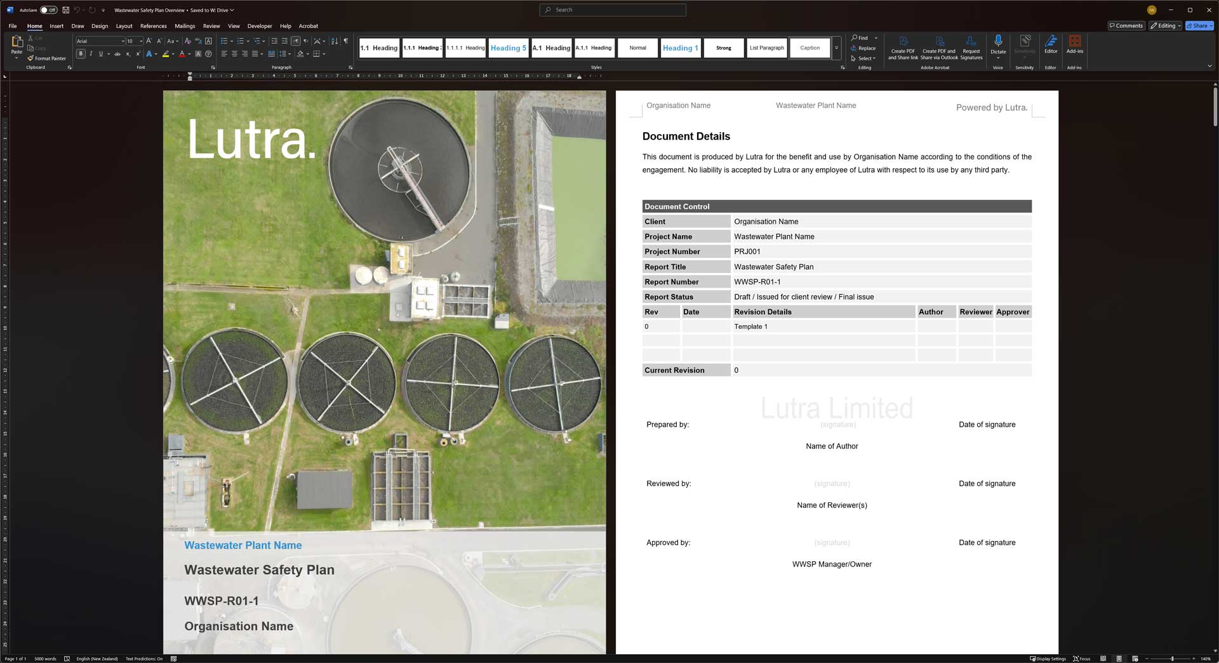Align text to the left
Viewport: 1219px width, 663px height.
pos(224,54)
